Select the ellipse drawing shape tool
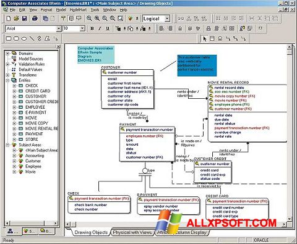Image resolution: width=297 pixels, height=244 pixels. click(x=24, y=38)
